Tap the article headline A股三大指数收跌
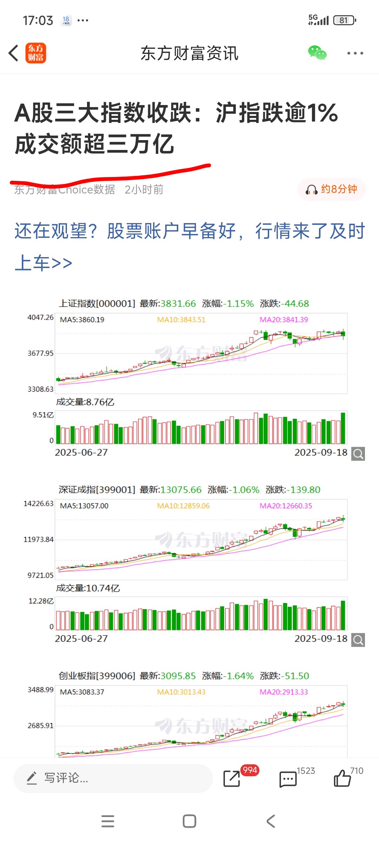Screen dimensions: 379x843 click(176, 128)
